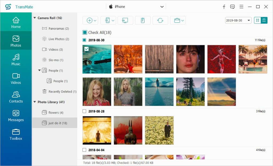Expand the Export to device dropdown arrow
The image size is (273, 166).
pyautogui.click(x=113, y=21)
